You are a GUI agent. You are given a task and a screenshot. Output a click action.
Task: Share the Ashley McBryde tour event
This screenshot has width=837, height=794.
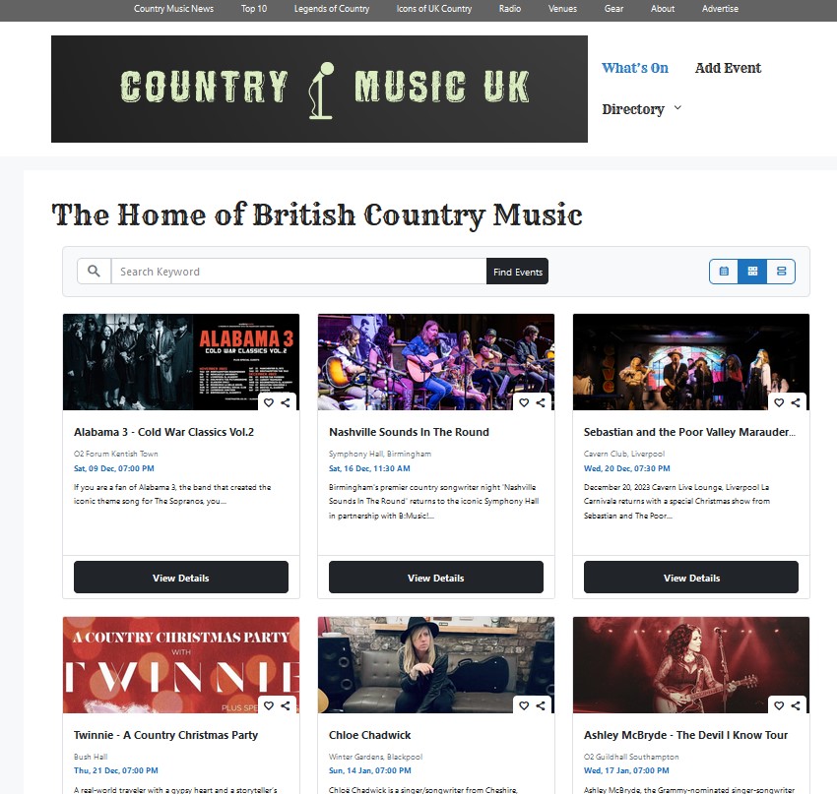coord(796,705)
